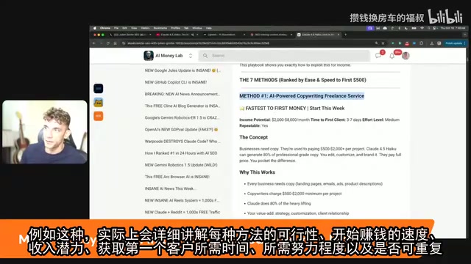
Task: Open lesson NEW Claude + Reddit FREE Traffic
Action: click(183, 212)
